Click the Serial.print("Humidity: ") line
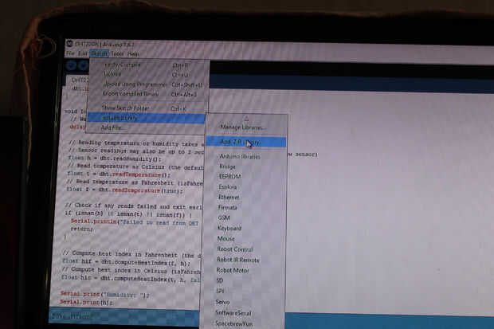494x329 pixels. tap(105, 295)
